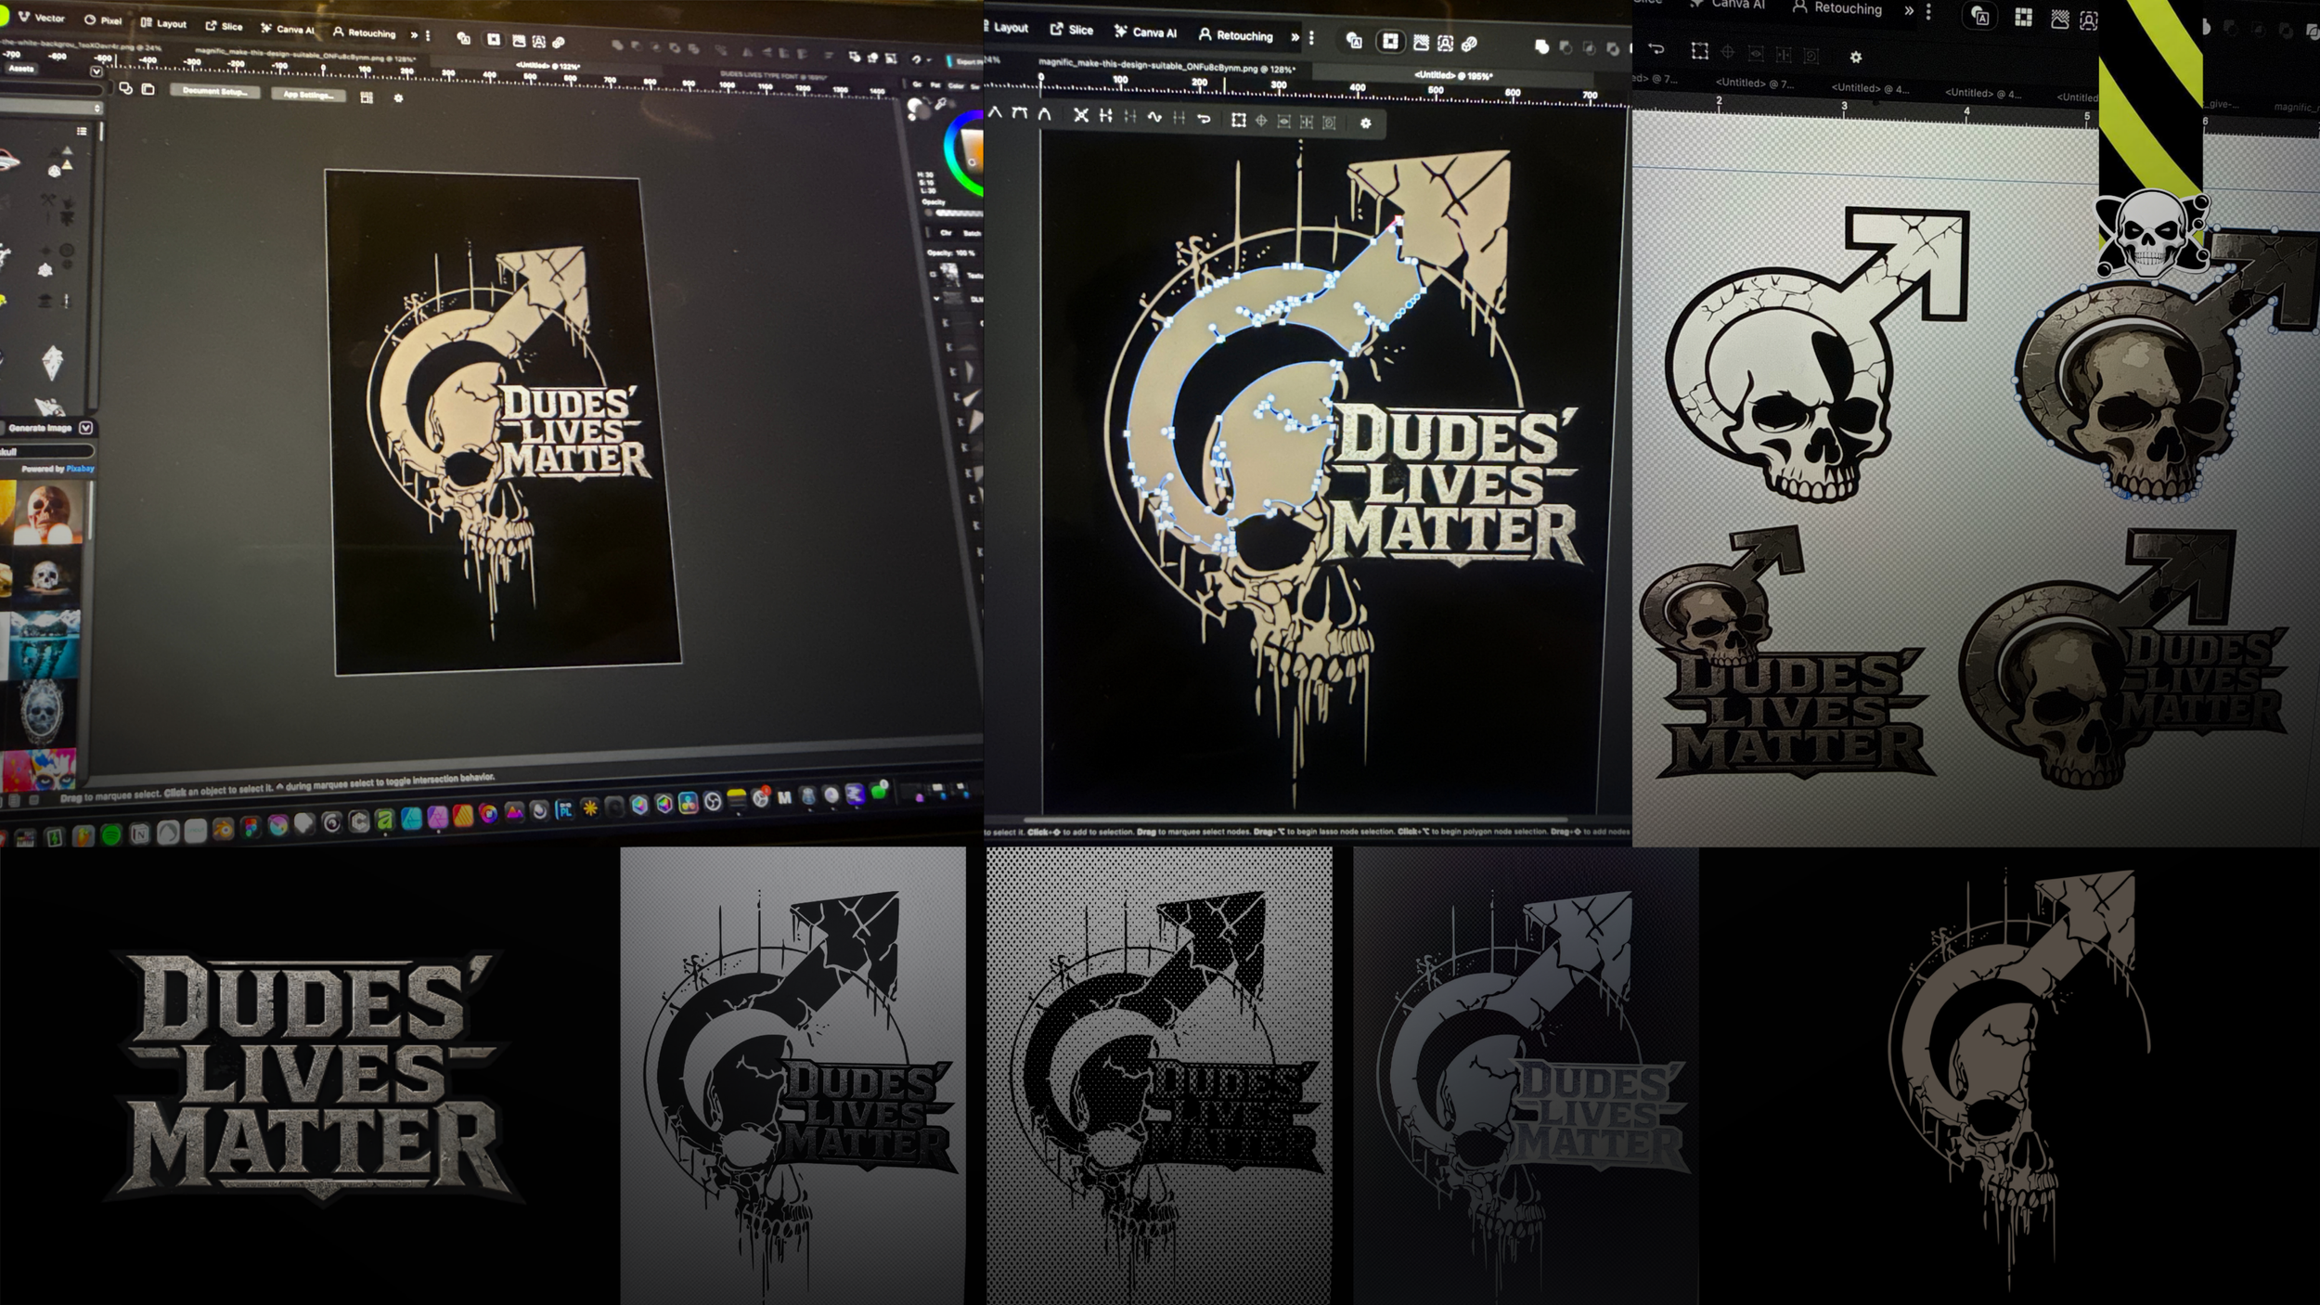
Task: Expand Generate Image dropdown chevron
Action: coord(86,428)
